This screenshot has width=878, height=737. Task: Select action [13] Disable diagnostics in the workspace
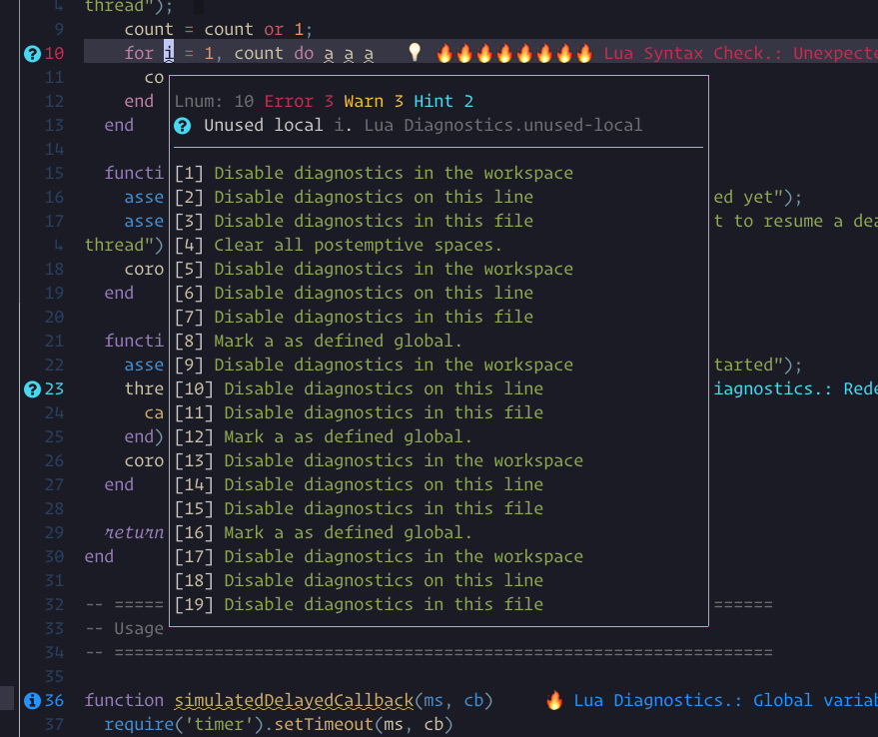click(x=380, y=461)
